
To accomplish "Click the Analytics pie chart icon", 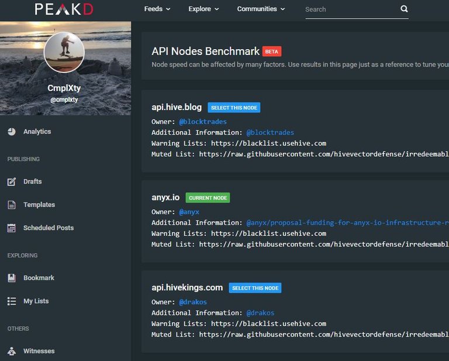I will [x=12, y=132].
